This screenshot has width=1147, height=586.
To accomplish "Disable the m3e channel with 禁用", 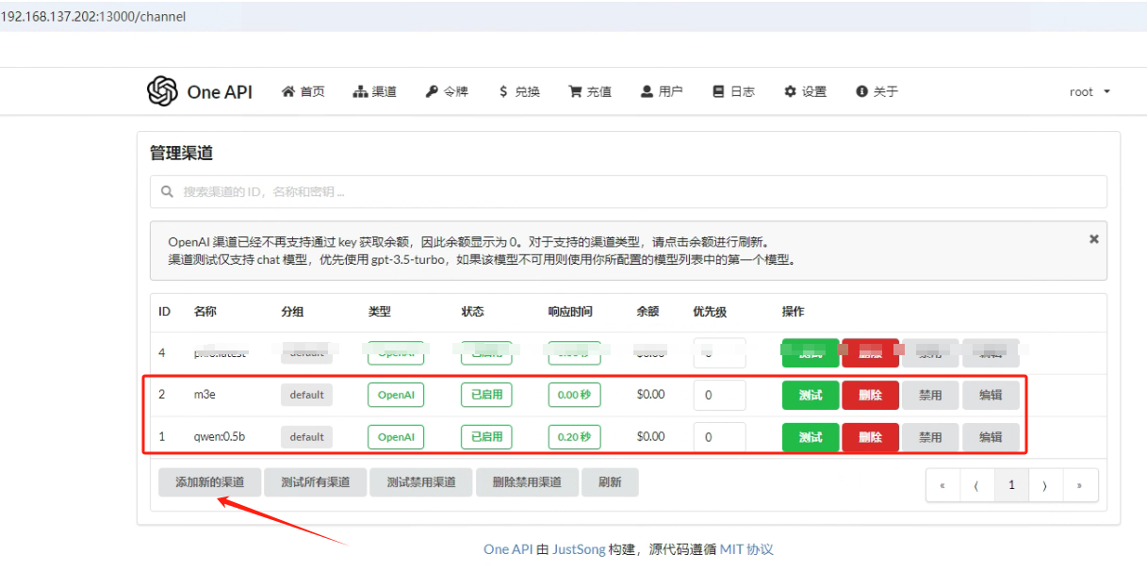I will (x=930, y=395).
